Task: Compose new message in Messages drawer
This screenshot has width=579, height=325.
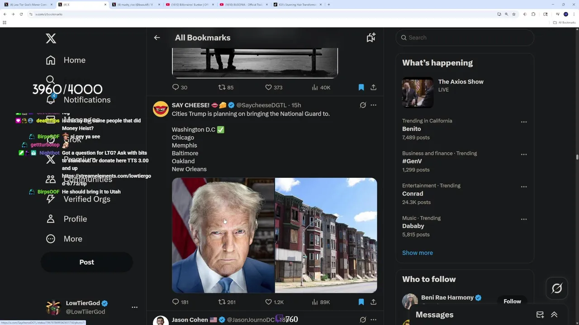Action: (x=540, y=315)
